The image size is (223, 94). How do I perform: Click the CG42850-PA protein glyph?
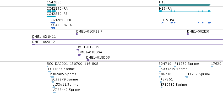point(53,28)
